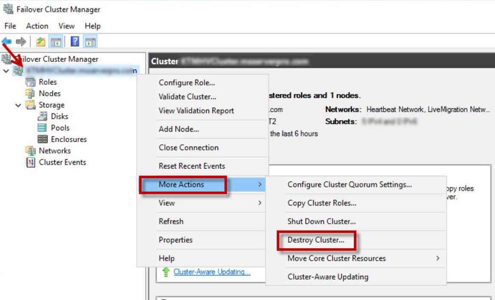This screenshot has width=495, height=300.
Task: Select the Enclosures tree item label
Action: point(69,139)
